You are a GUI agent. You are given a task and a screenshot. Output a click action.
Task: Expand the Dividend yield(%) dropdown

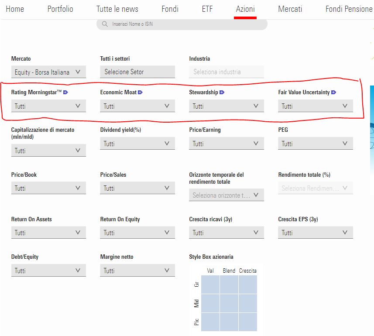pyautogui.click(x=137, y=144)
